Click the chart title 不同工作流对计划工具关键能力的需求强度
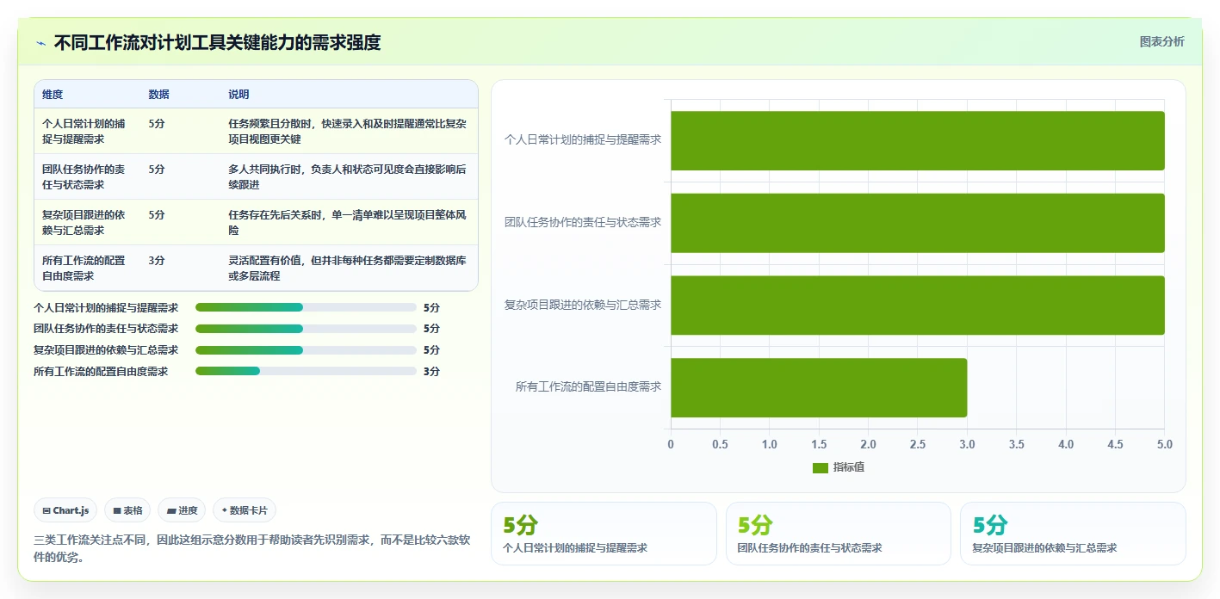Screen dimensions: 1220x599 click(x=217, y=42)
